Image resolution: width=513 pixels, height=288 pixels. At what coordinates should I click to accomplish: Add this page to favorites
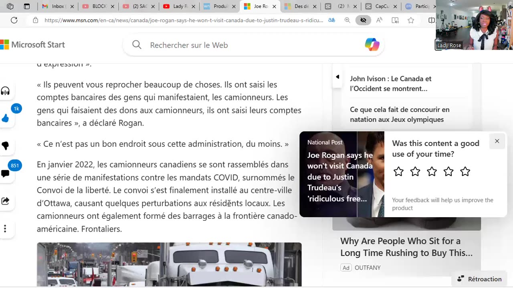[x=411, y=20]
